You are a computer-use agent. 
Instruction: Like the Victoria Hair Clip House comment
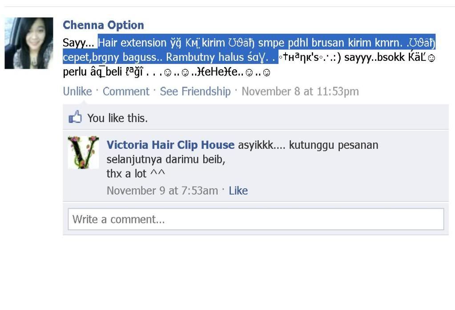click(x=238, y=191)
